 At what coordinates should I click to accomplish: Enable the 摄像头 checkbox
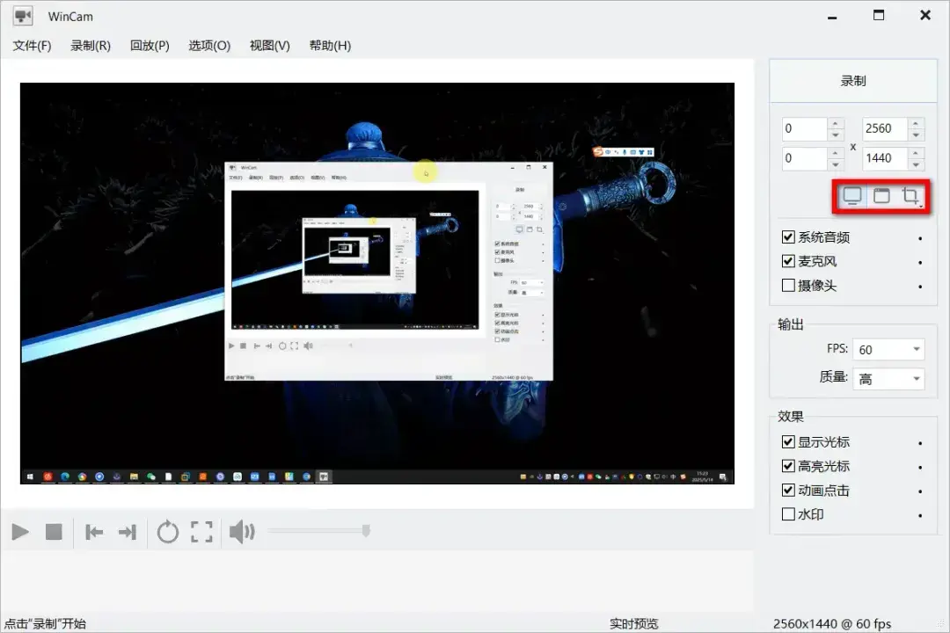point(787,285)
